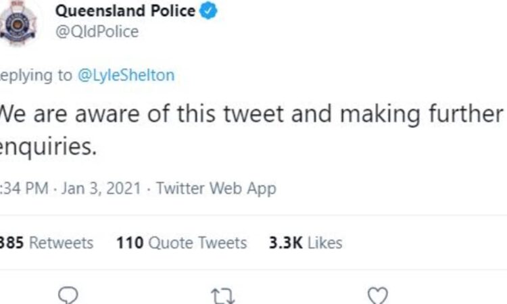This screenshot has width=507, height=304.
Task: Click the 3.3K likes count number
Action: click(x=286, y=243)
